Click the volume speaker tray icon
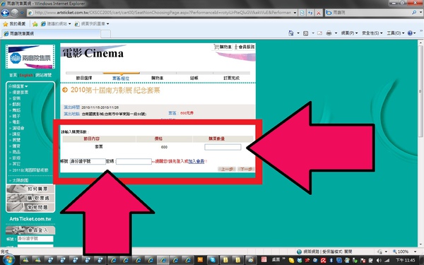424x265 pixels. click(379, 260)
